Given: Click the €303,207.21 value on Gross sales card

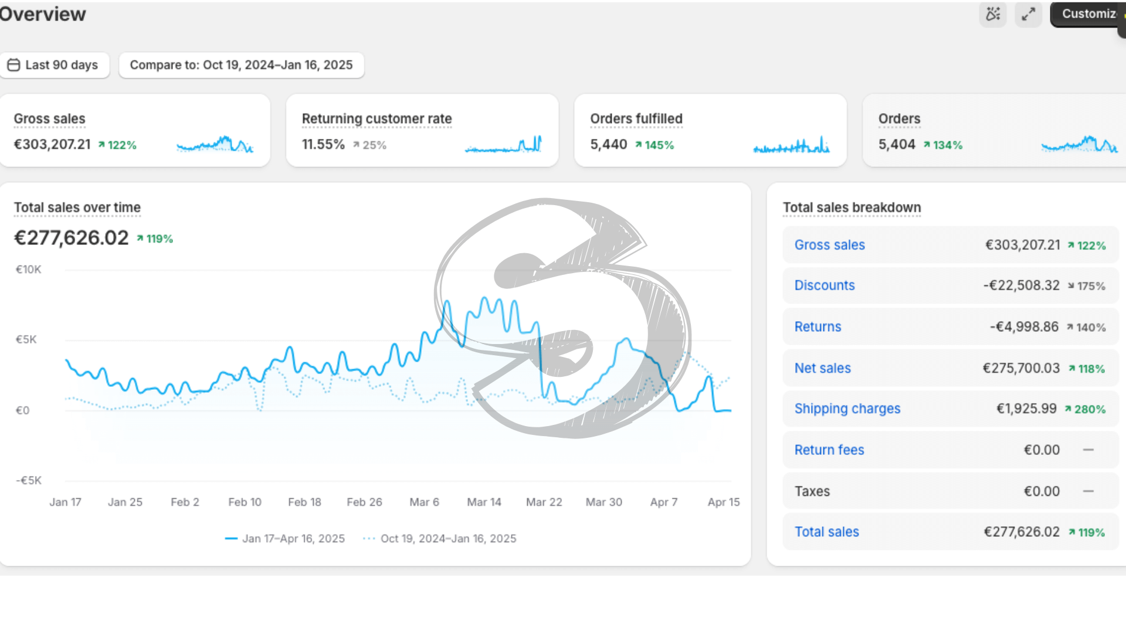Looking at the screenshot, I should [52, 144].
